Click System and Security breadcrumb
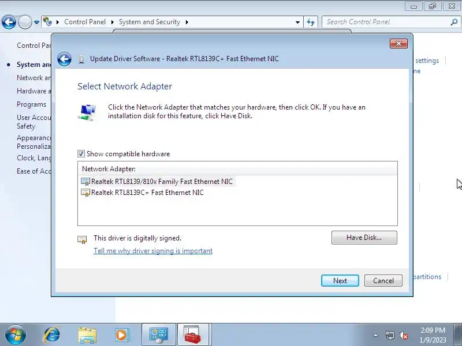This screenshot has width=462, height=346. (x=150, y=22)
